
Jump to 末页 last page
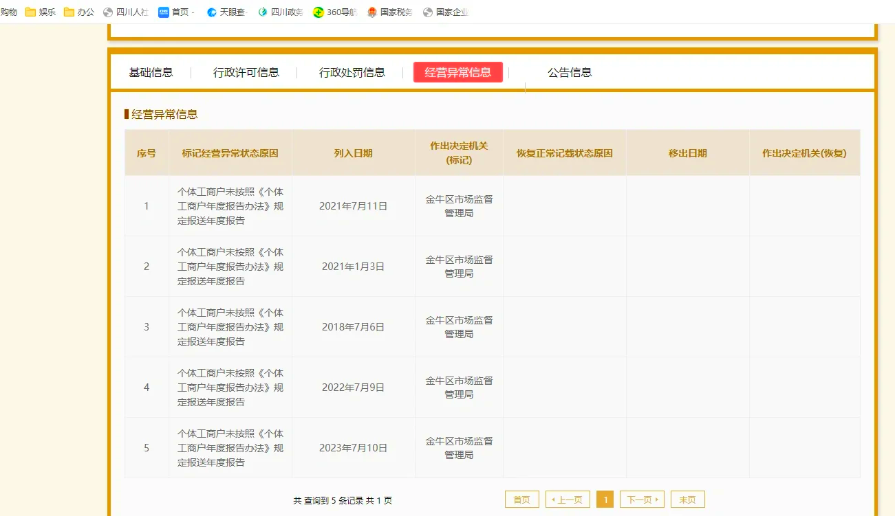[x=688, y=500]
